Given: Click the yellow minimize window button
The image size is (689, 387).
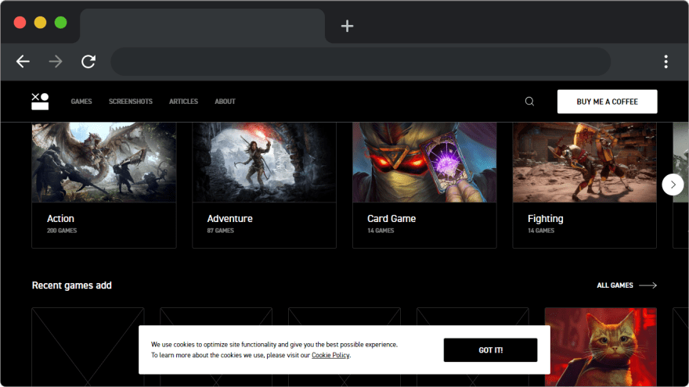Looking at the screenshot, I should 41,23.
